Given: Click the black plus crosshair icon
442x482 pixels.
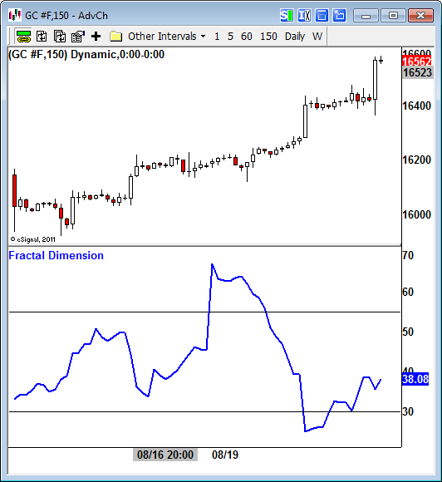Looking at the screenshot, I should [96, 37].
